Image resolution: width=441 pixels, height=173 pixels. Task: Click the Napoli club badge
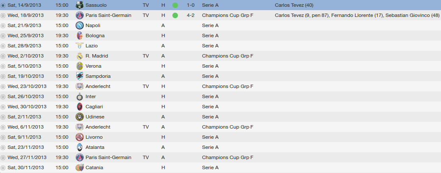coord(79,25)
